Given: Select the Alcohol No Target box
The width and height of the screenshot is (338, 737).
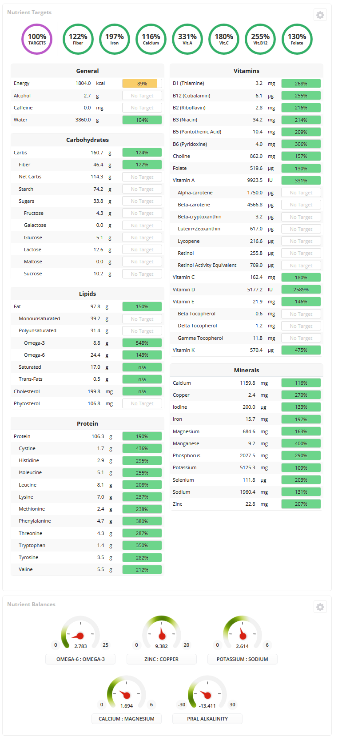Looking at the screenshot, I should click(142, 96).
